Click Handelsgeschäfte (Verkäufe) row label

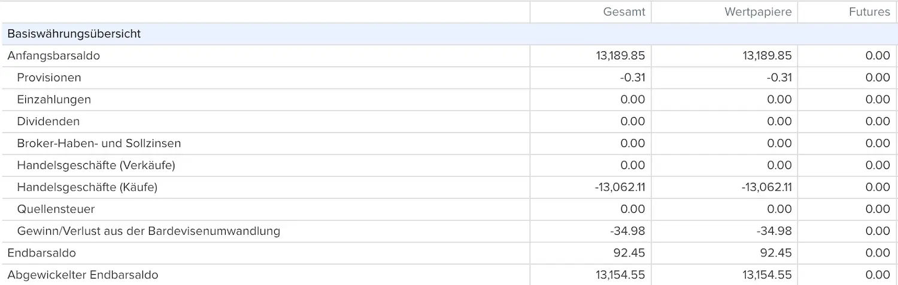(96, 165)
